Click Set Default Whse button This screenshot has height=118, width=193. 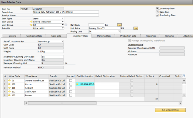[x=170, y=110]
